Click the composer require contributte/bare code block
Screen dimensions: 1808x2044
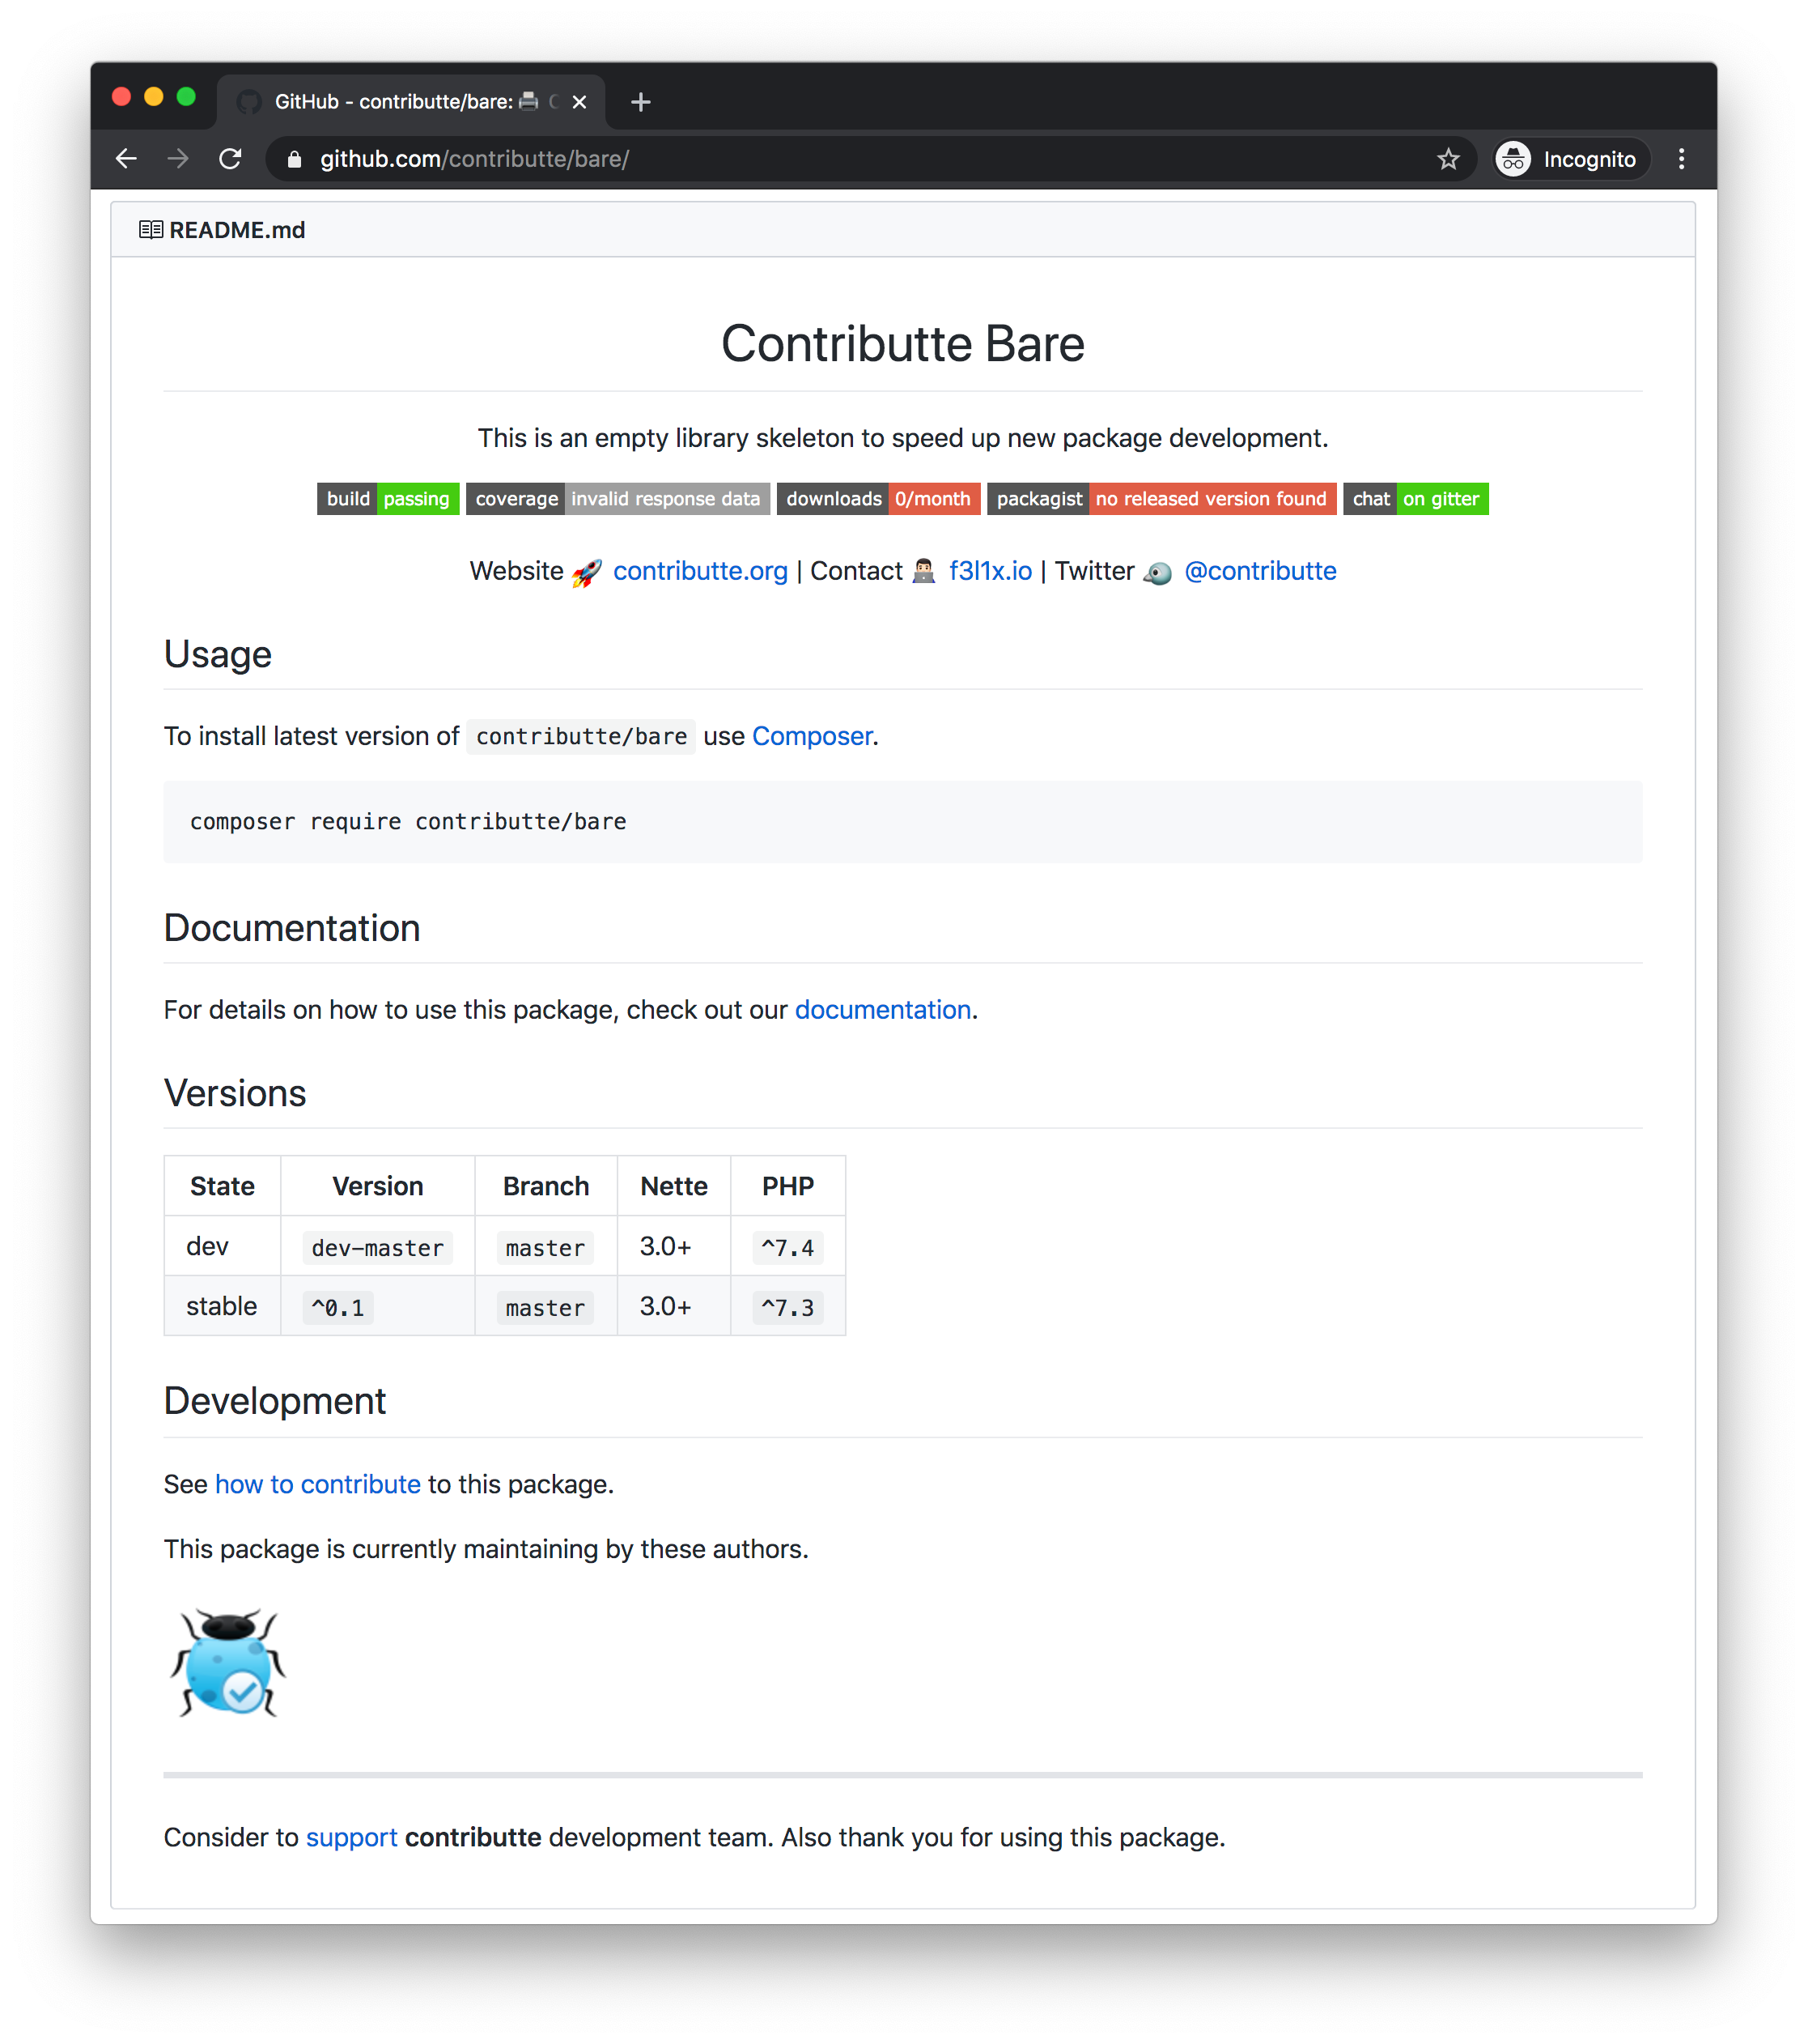(902, 822)
